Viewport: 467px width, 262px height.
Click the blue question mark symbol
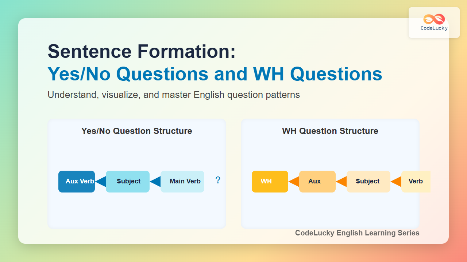(218, 180)
